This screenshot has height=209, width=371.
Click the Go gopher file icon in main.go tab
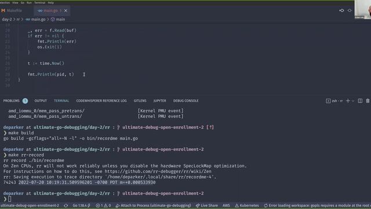[x=40, y=10]
